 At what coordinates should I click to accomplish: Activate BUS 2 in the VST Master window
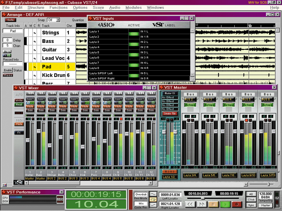190,105
